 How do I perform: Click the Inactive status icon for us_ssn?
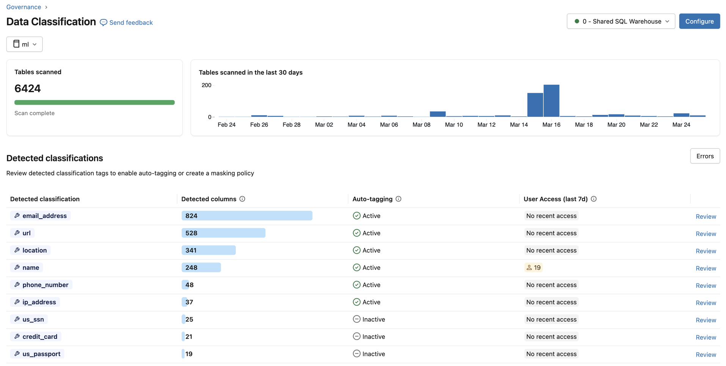coord(357,319)
